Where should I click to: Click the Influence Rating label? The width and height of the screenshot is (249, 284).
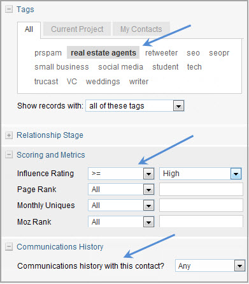(x=45, y=174)
